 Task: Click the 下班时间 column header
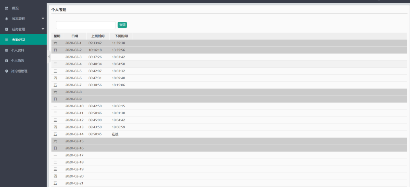coord(121,36)
